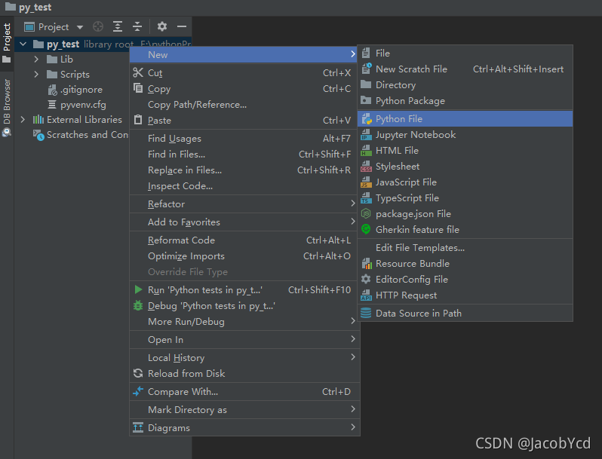Open the Refactor submenu
The width and height of the screenshot is (602, 459).
click(x=244, y=204)
